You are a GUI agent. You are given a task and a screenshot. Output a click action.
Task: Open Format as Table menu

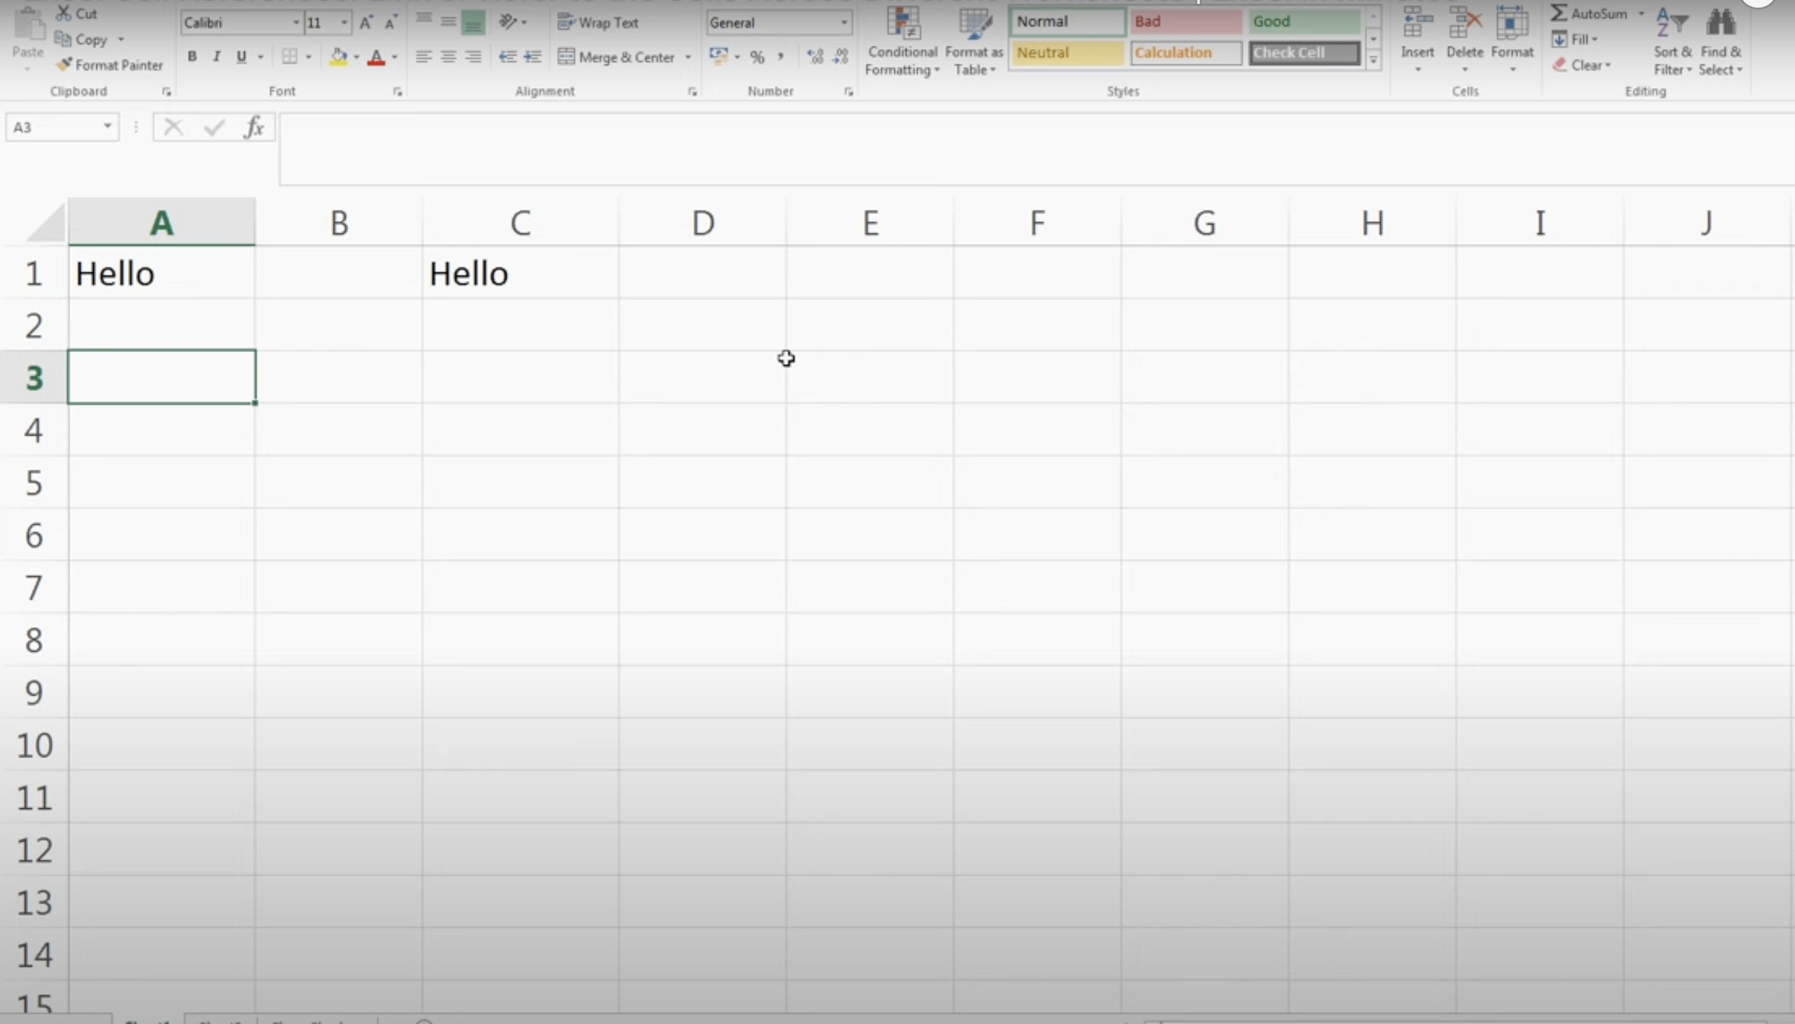(974, 41)
